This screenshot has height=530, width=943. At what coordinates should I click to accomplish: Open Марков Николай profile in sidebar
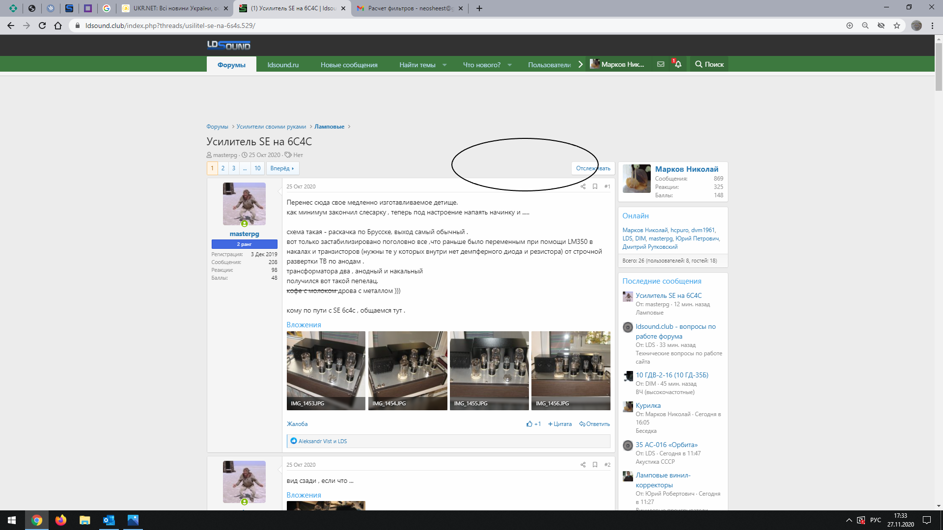pos(687,169)
